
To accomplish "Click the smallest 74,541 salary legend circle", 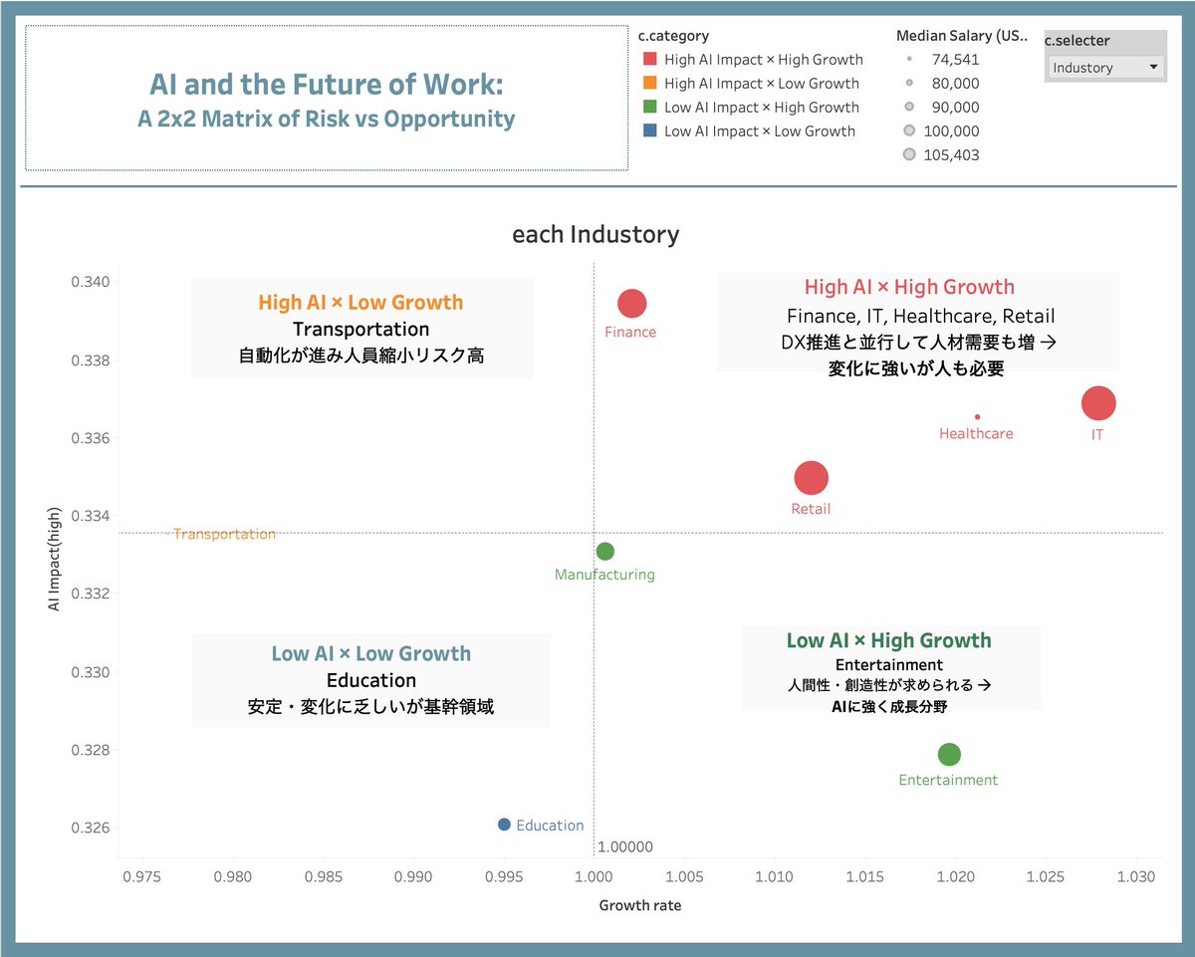I will (x=907, y=59).
